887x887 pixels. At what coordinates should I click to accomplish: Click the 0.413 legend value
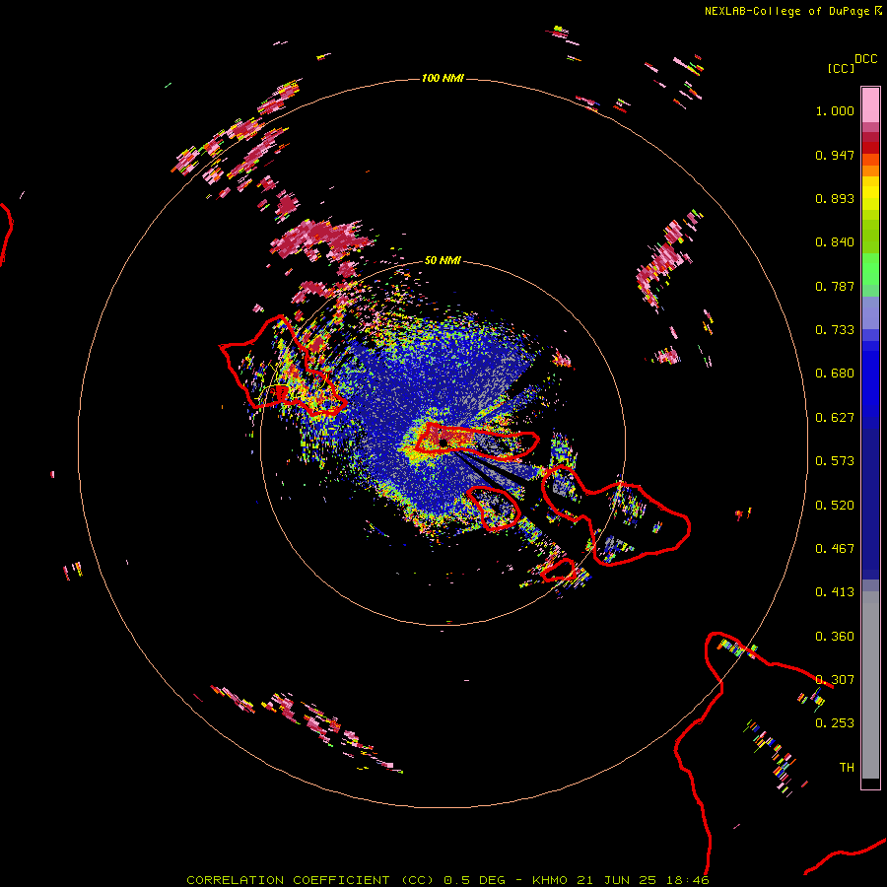point(835,592)
